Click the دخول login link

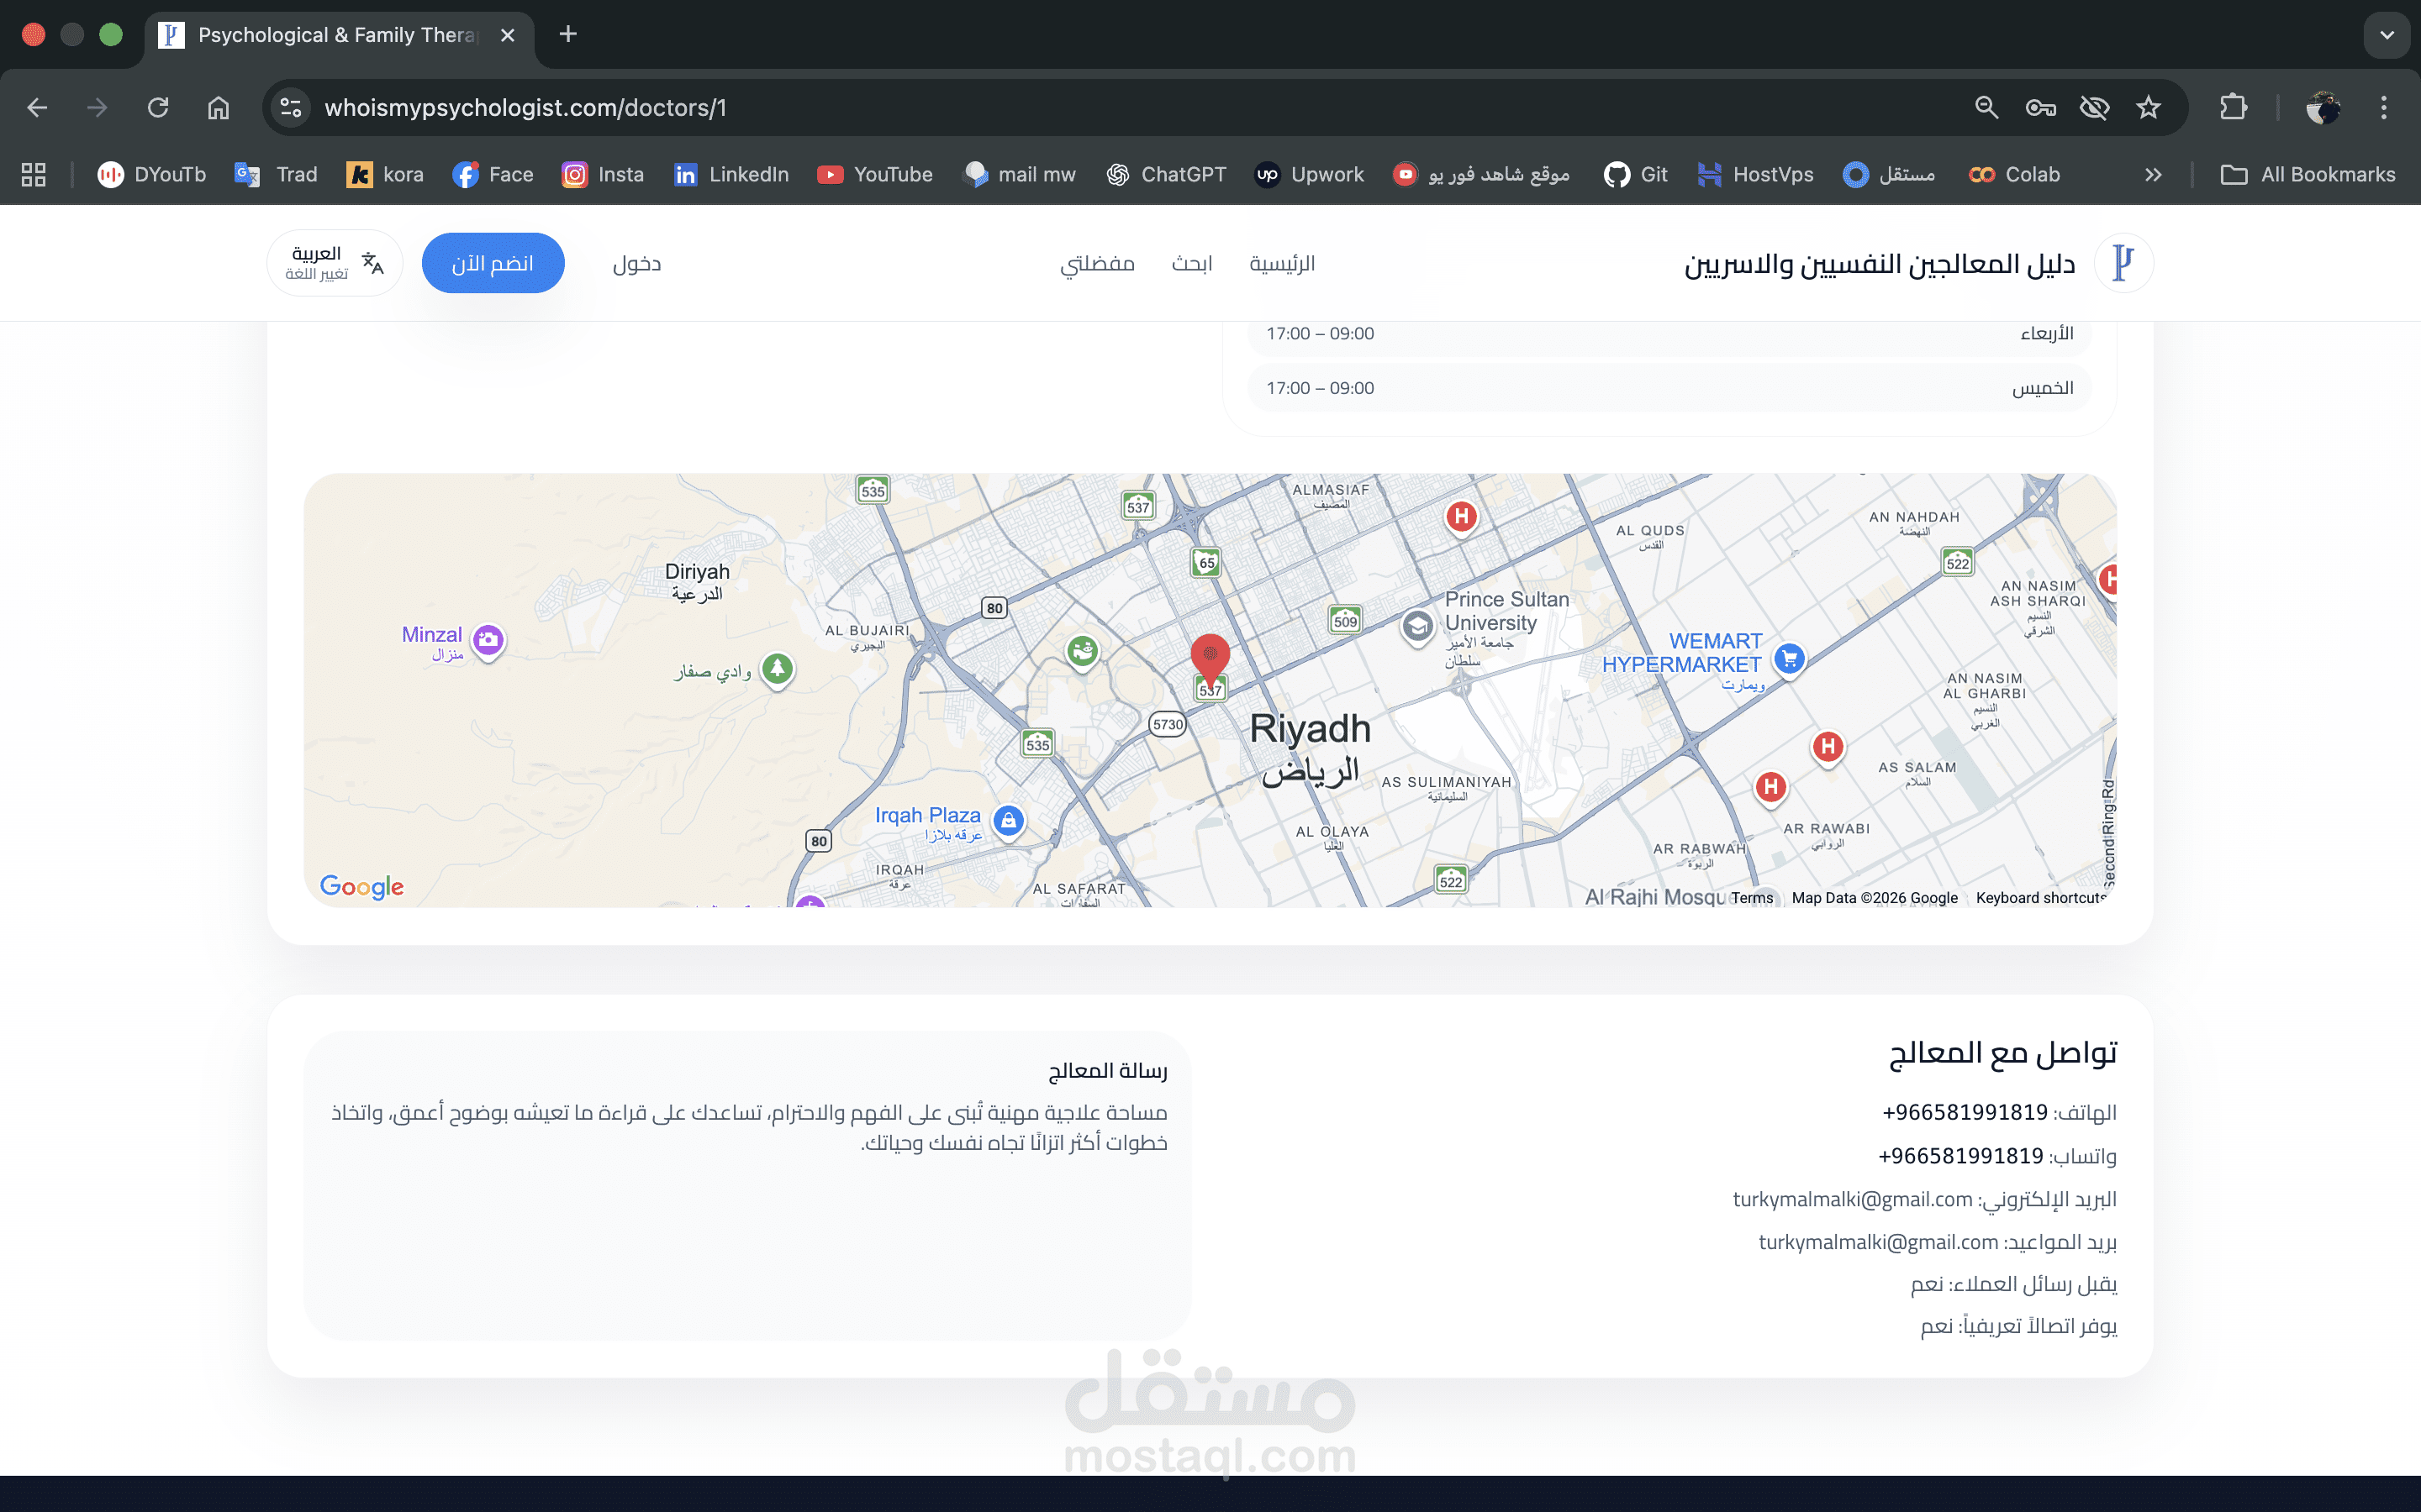click(636, 264)
